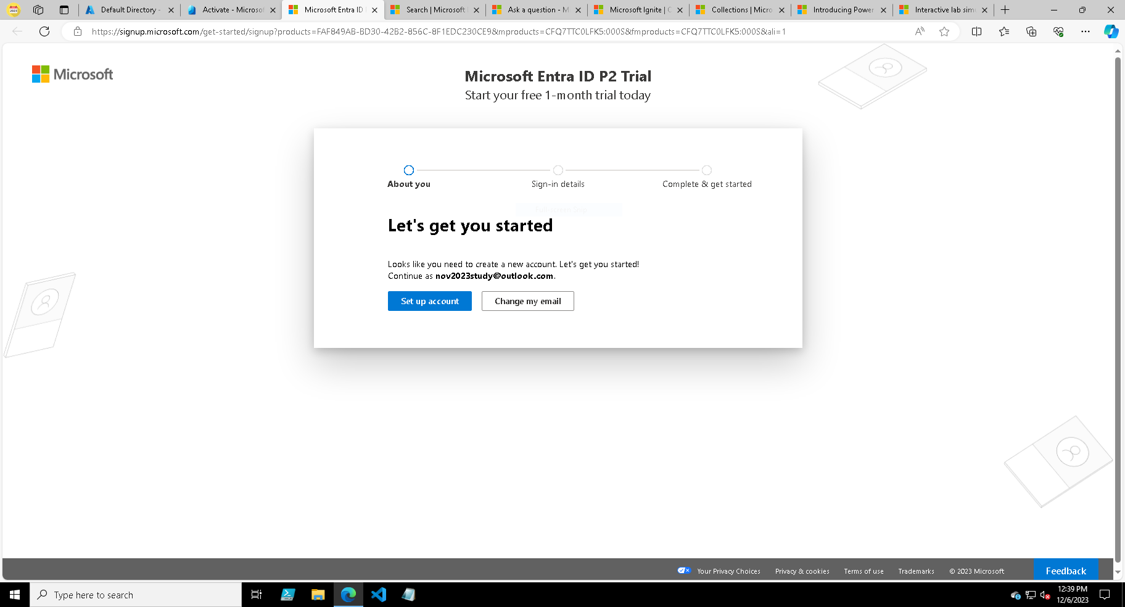The width and height of the screenshot is (1125, 607).
Task: Open the Workspaces icon
Action: coord(38,10)
